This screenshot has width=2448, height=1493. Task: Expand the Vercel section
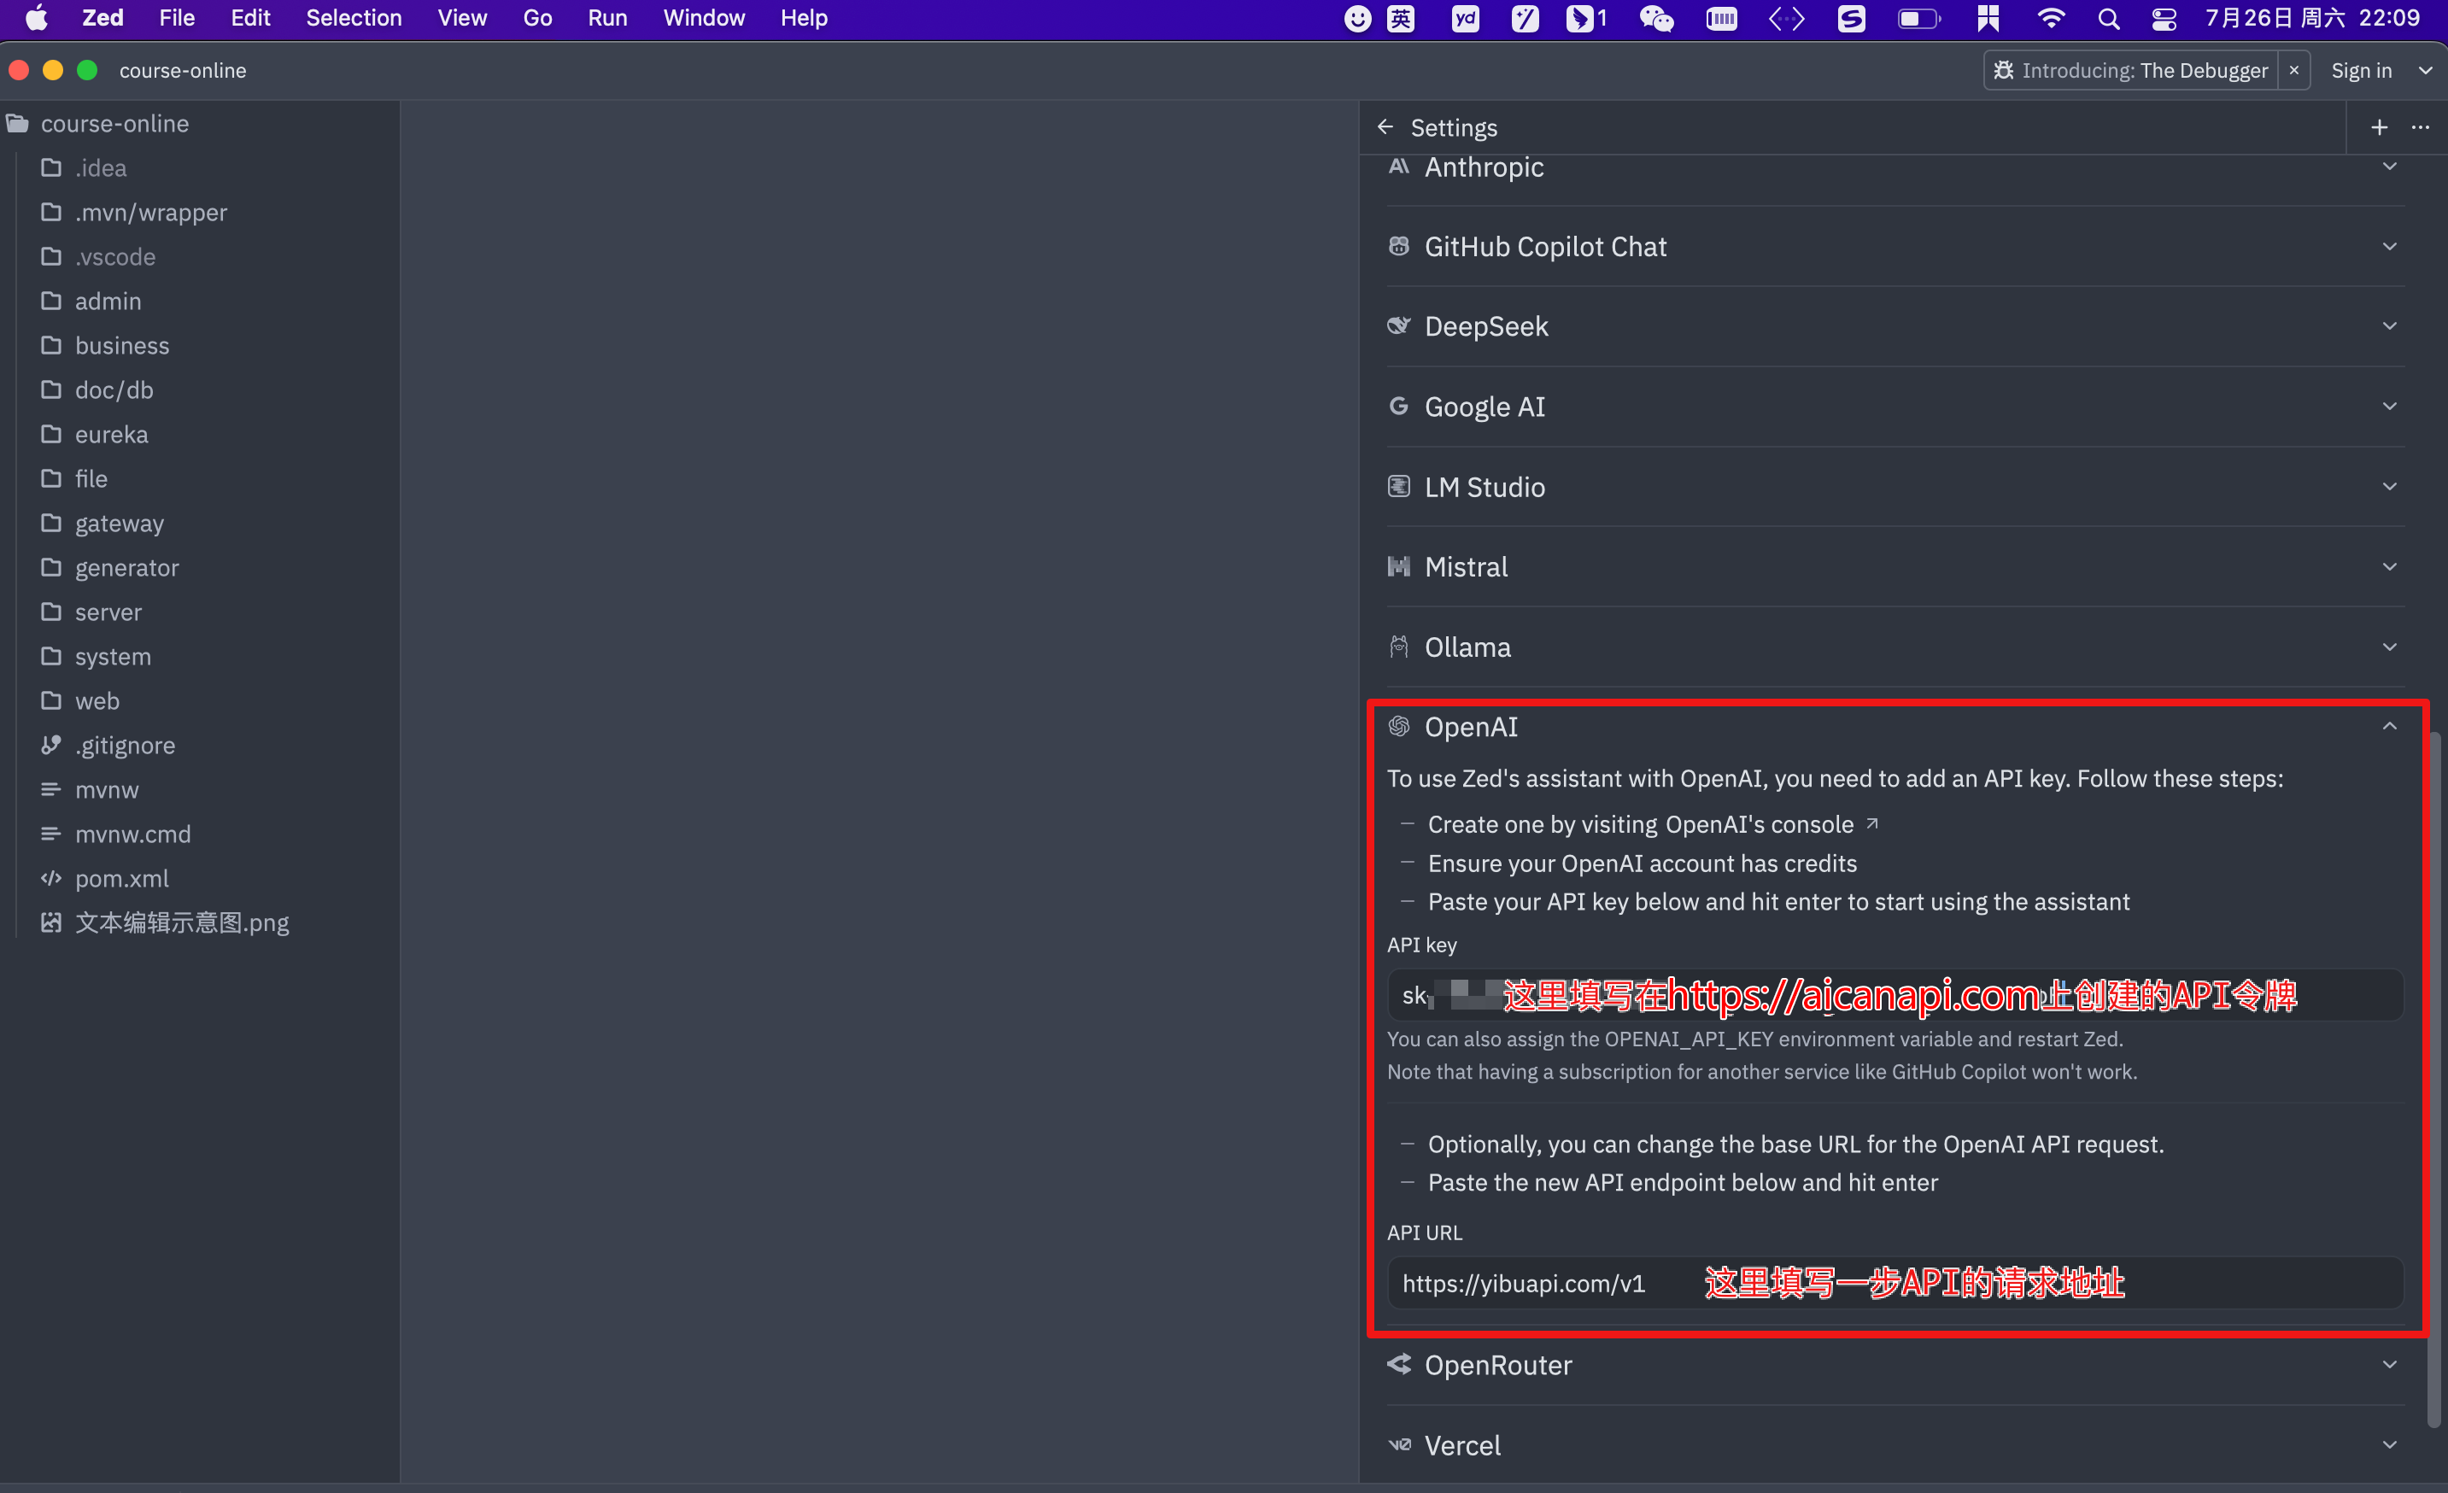pyautogui.click(x=2389, y=1444)
